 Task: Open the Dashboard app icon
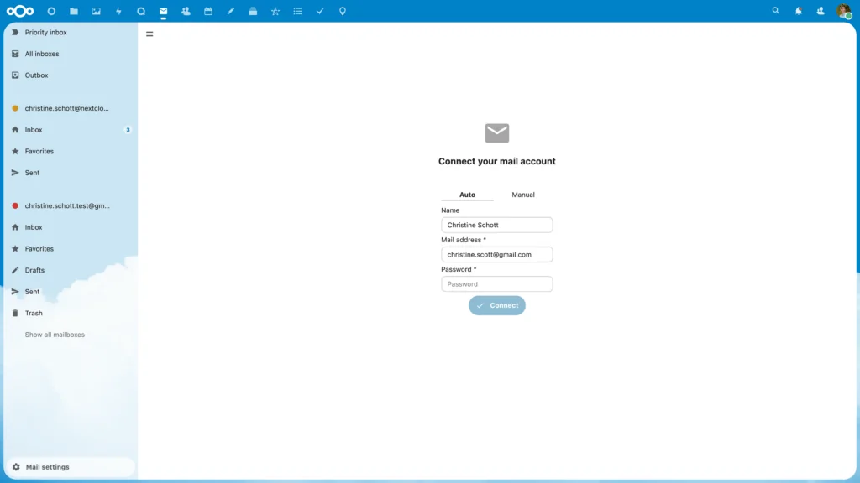pyautogui.click(x=51, y=11)
